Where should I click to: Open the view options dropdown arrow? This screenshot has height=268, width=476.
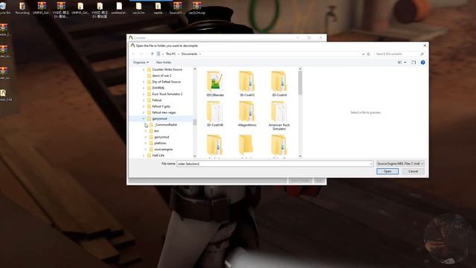point(405,63)
